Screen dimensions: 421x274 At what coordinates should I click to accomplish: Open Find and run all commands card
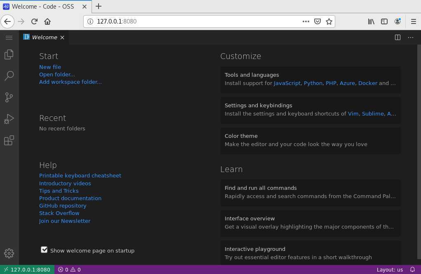310,192
